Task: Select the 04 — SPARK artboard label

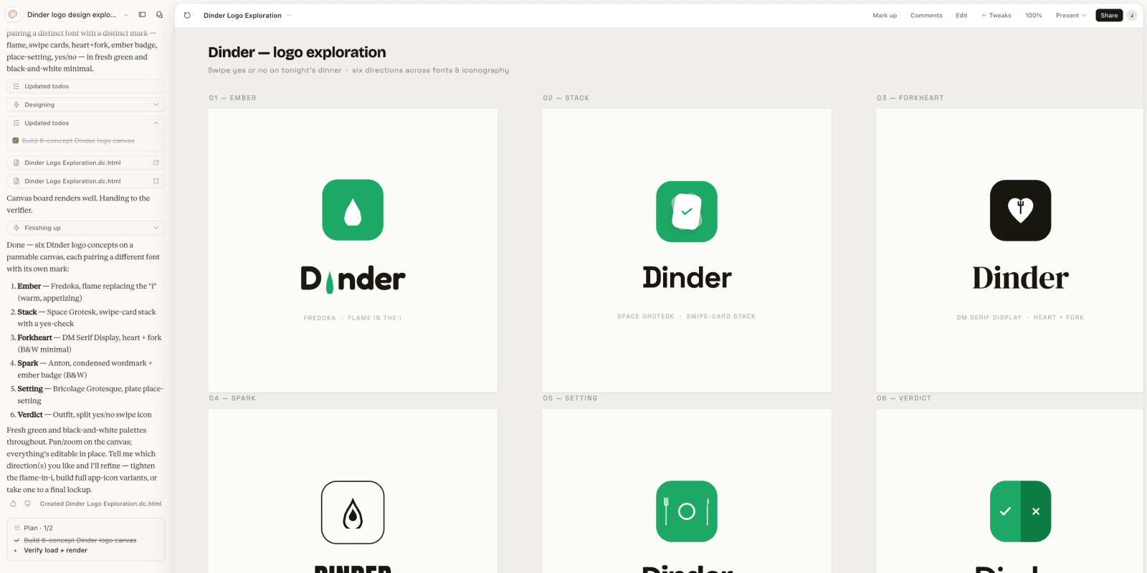Action: click(232, 398)
